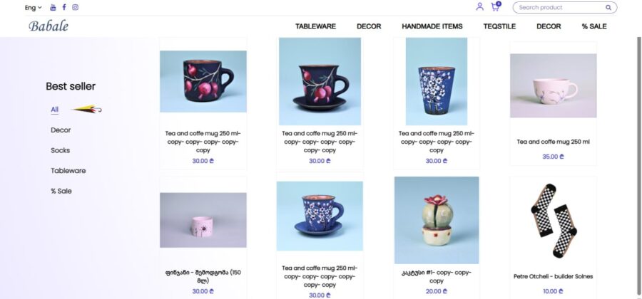
Task: Expand the Eng language dropdown
Action: click(33, 7)
